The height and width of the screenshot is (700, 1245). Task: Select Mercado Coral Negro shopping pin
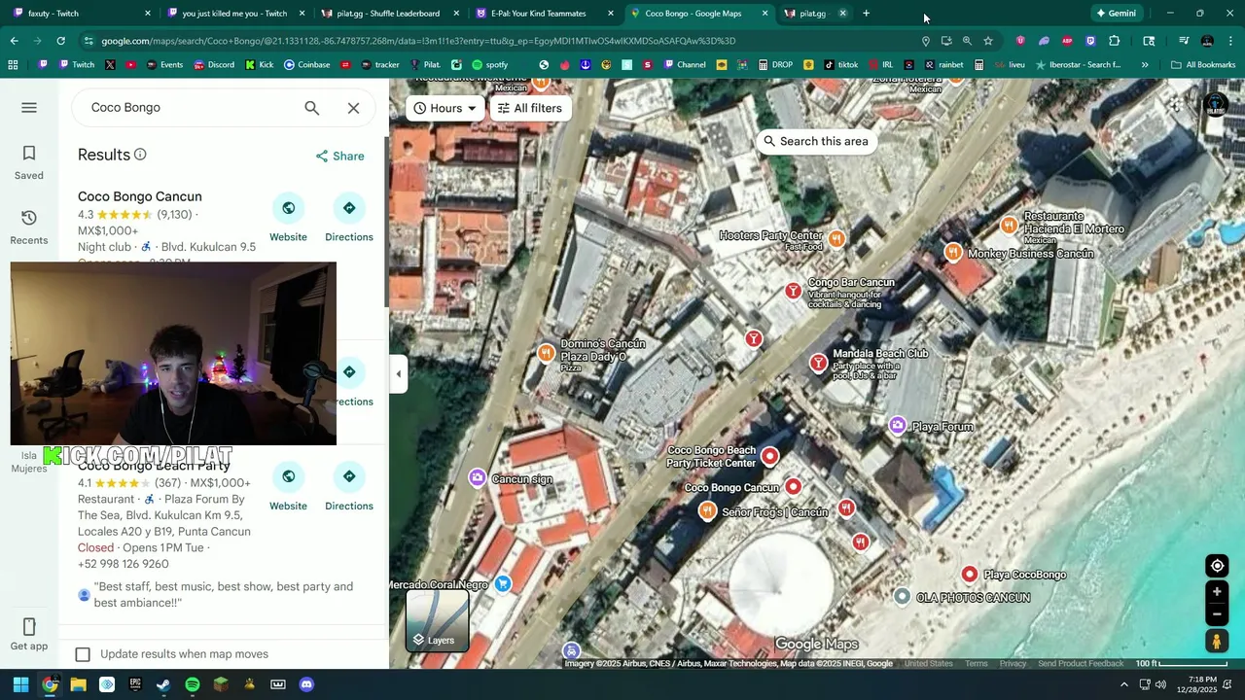503,583
